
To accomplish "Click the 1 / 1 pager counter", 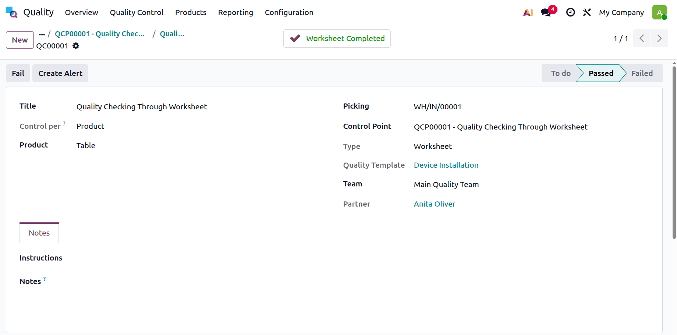I will (621, 39).
